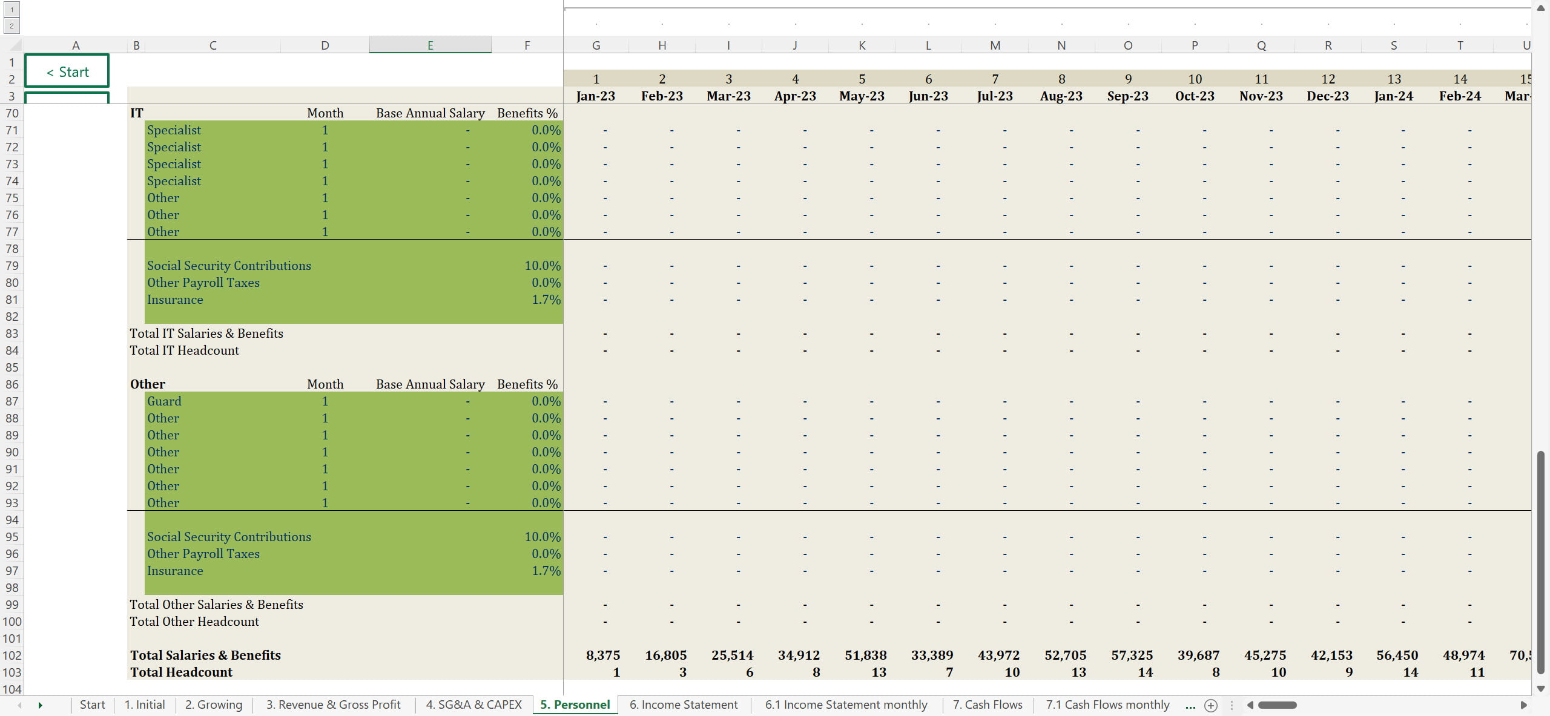Click outline level 1 button

coord(12,10)
